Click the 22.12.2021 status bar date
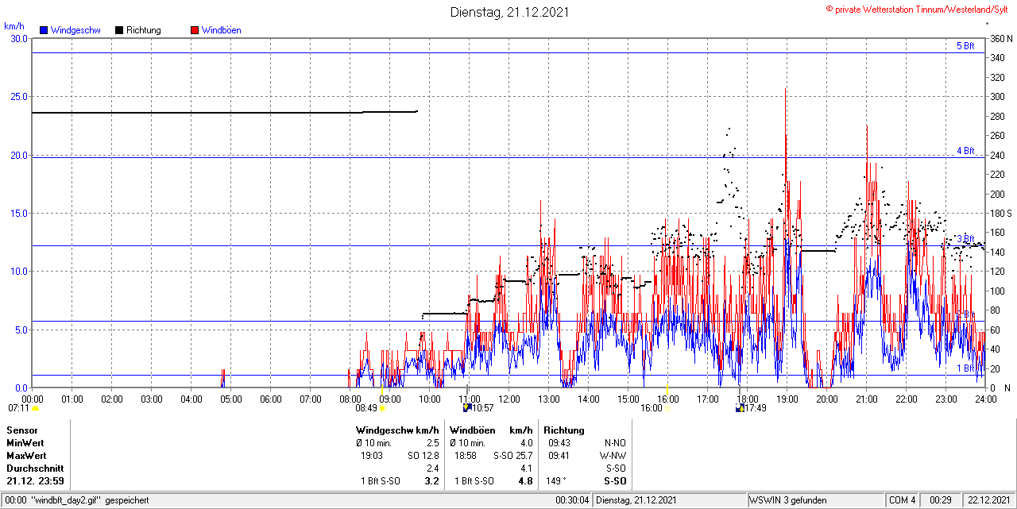The image size is (1017, 509). (988, 500)
